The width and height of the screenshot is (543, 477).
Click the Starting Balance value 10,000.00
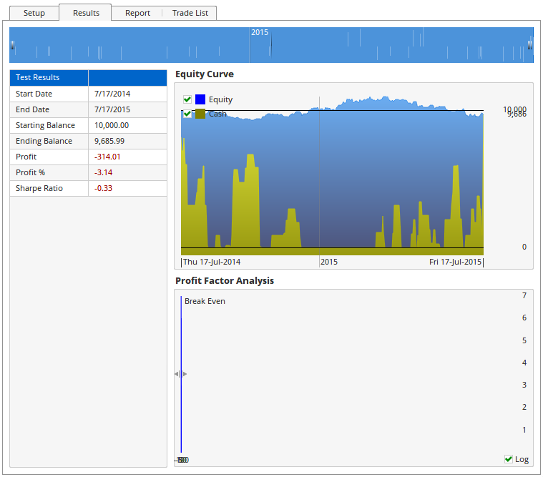(x=112, y=125)
